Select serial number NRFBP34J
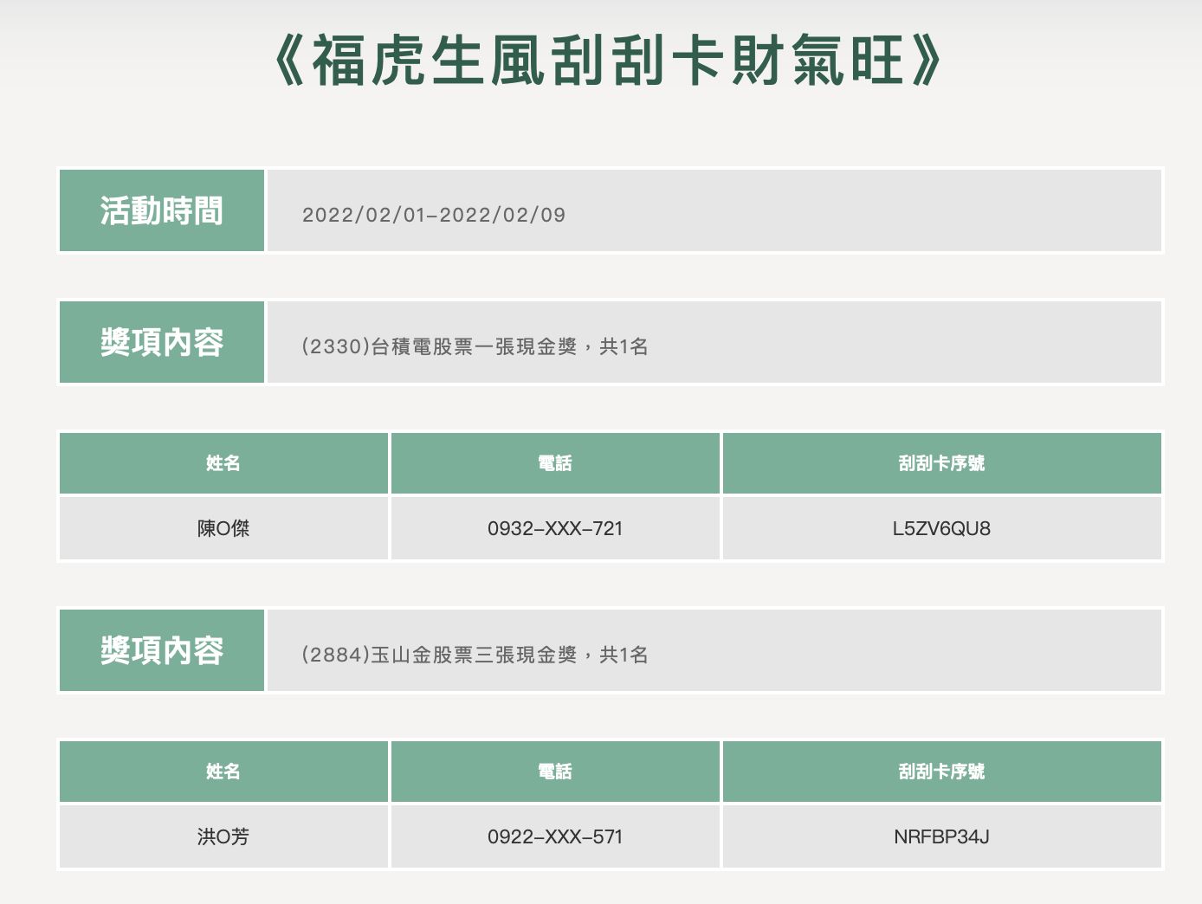 pos(941,836)
